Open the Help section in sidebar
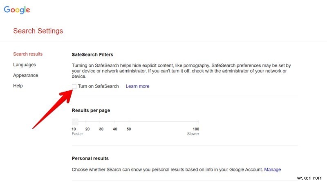Image resolution: width=327 pixels, height=182 pixels. (x=18, y=86)
